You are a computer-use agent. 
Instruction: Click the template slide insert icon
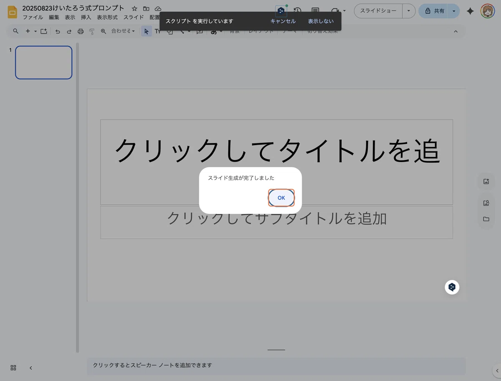point(44,31)
